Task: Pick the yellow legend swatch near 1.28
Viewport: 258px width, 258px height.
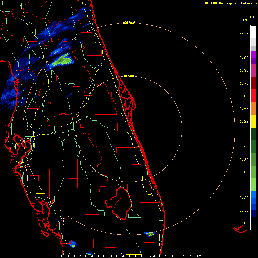Action: click(253, 121)
